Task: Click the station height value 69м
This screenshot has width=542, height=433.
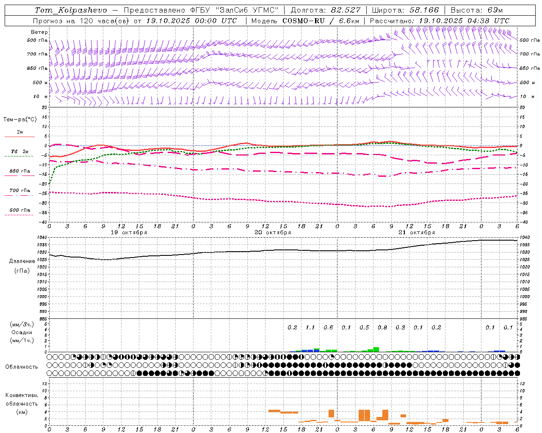Action: (495, 10)
